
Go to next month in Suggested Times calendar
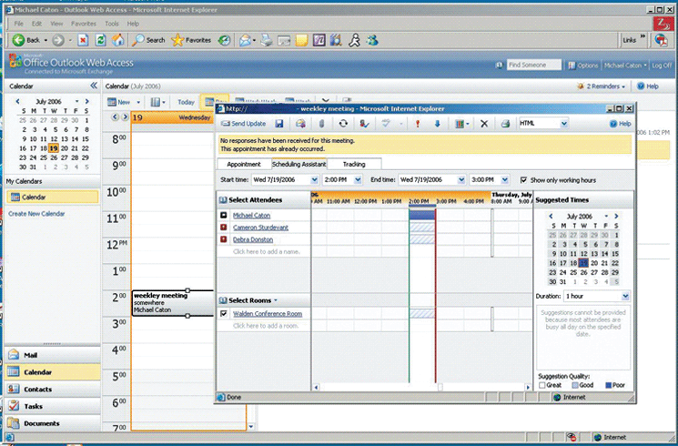[616, 216]
